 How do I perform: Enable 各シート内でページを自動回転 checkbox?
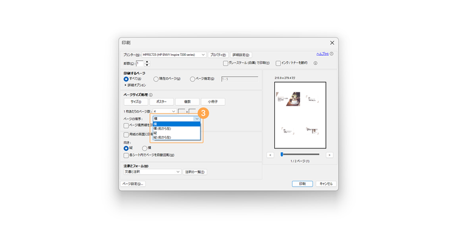(x=126, y=155)
